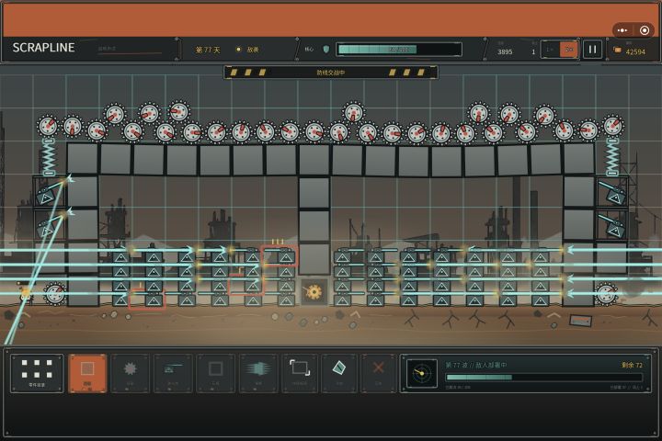Viewport: 662px width, 441px height.
Task: Select the laser turret part tool
Action: 173,373
